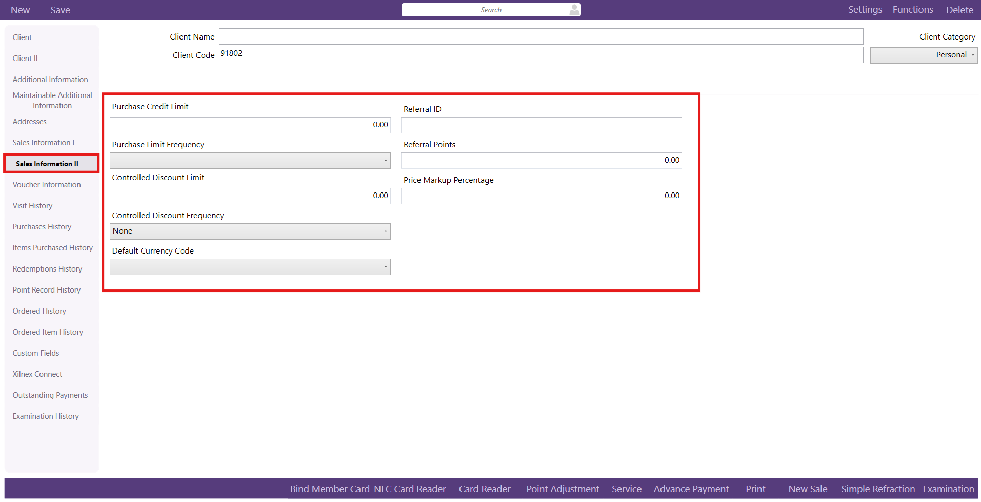Click the Bind Member Card button
Image resolution: width=981 pixels, height=502 pixels.
coord(329,489)
